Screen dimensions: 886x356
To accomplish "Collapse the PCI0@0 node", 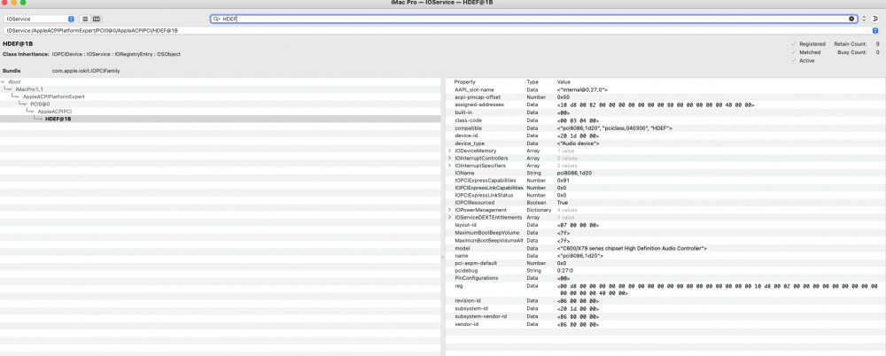I will click(23, 104).
